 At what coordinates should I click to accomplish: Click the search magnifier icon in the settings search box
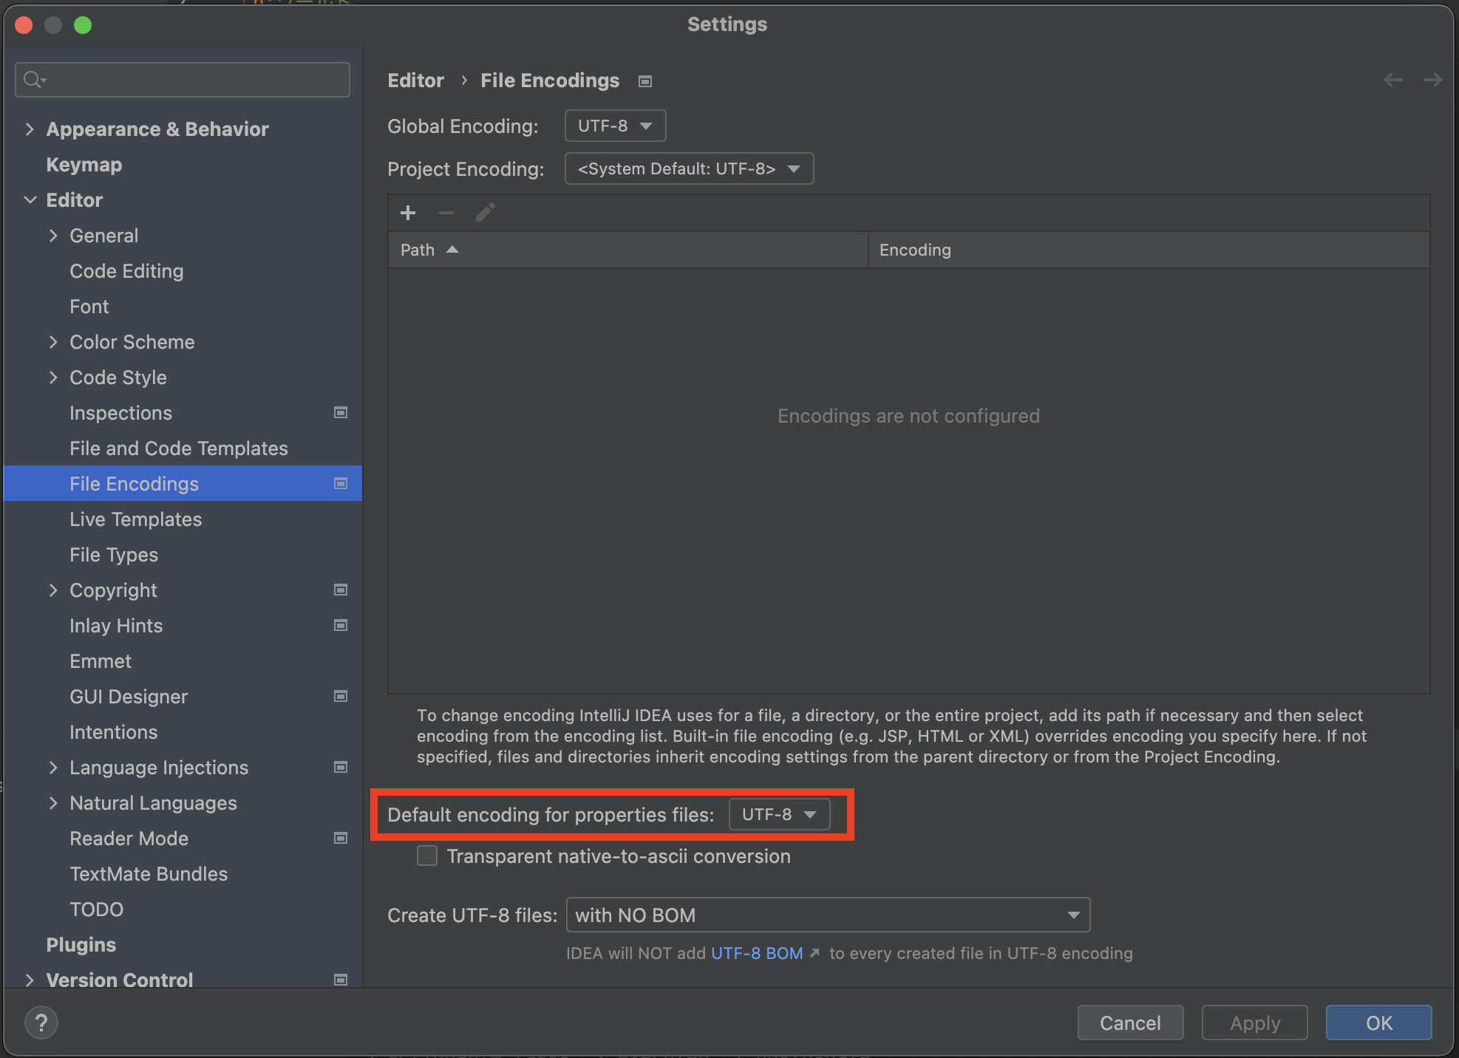pyautogui.click(x=33, y=79)
